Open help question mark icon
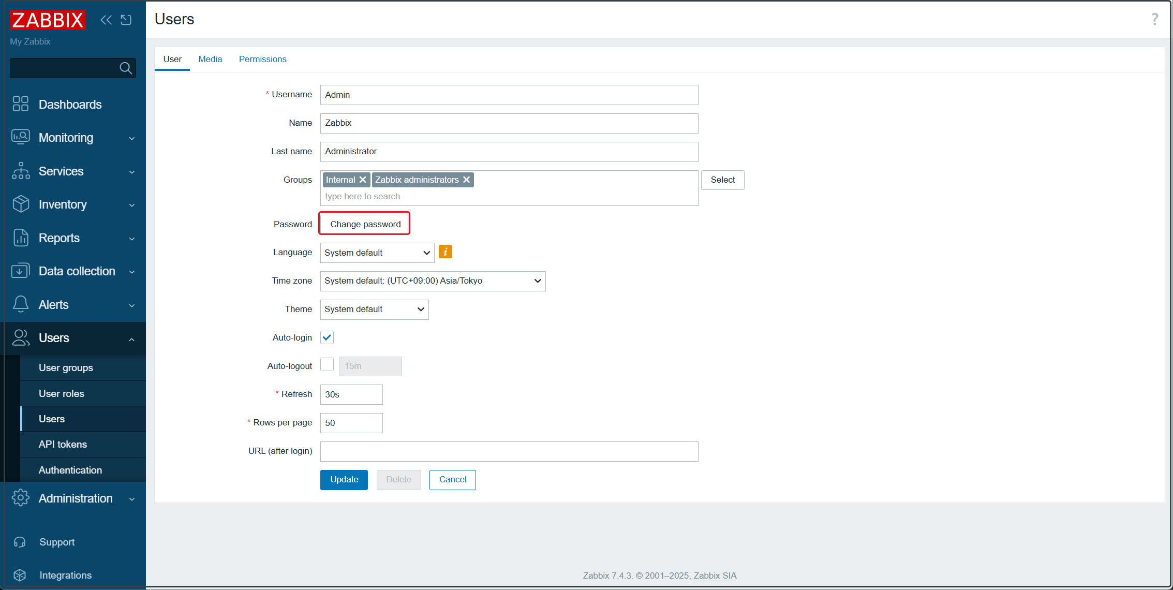The image size is (1173, 590). click(x=1154, y=19)
